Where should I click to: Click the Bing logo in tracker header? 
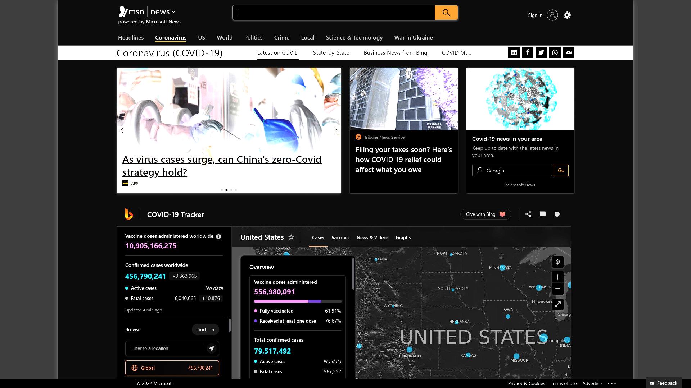(x=129, y=214)
